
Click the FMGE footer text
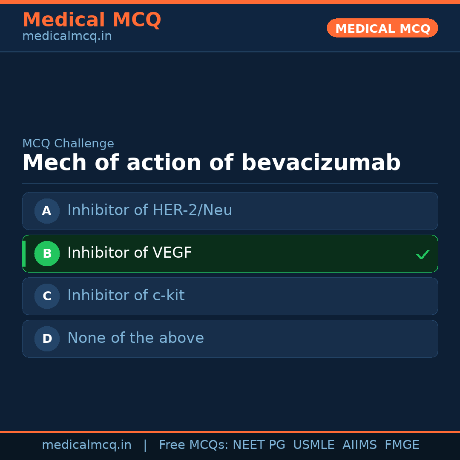pos(402,445)
